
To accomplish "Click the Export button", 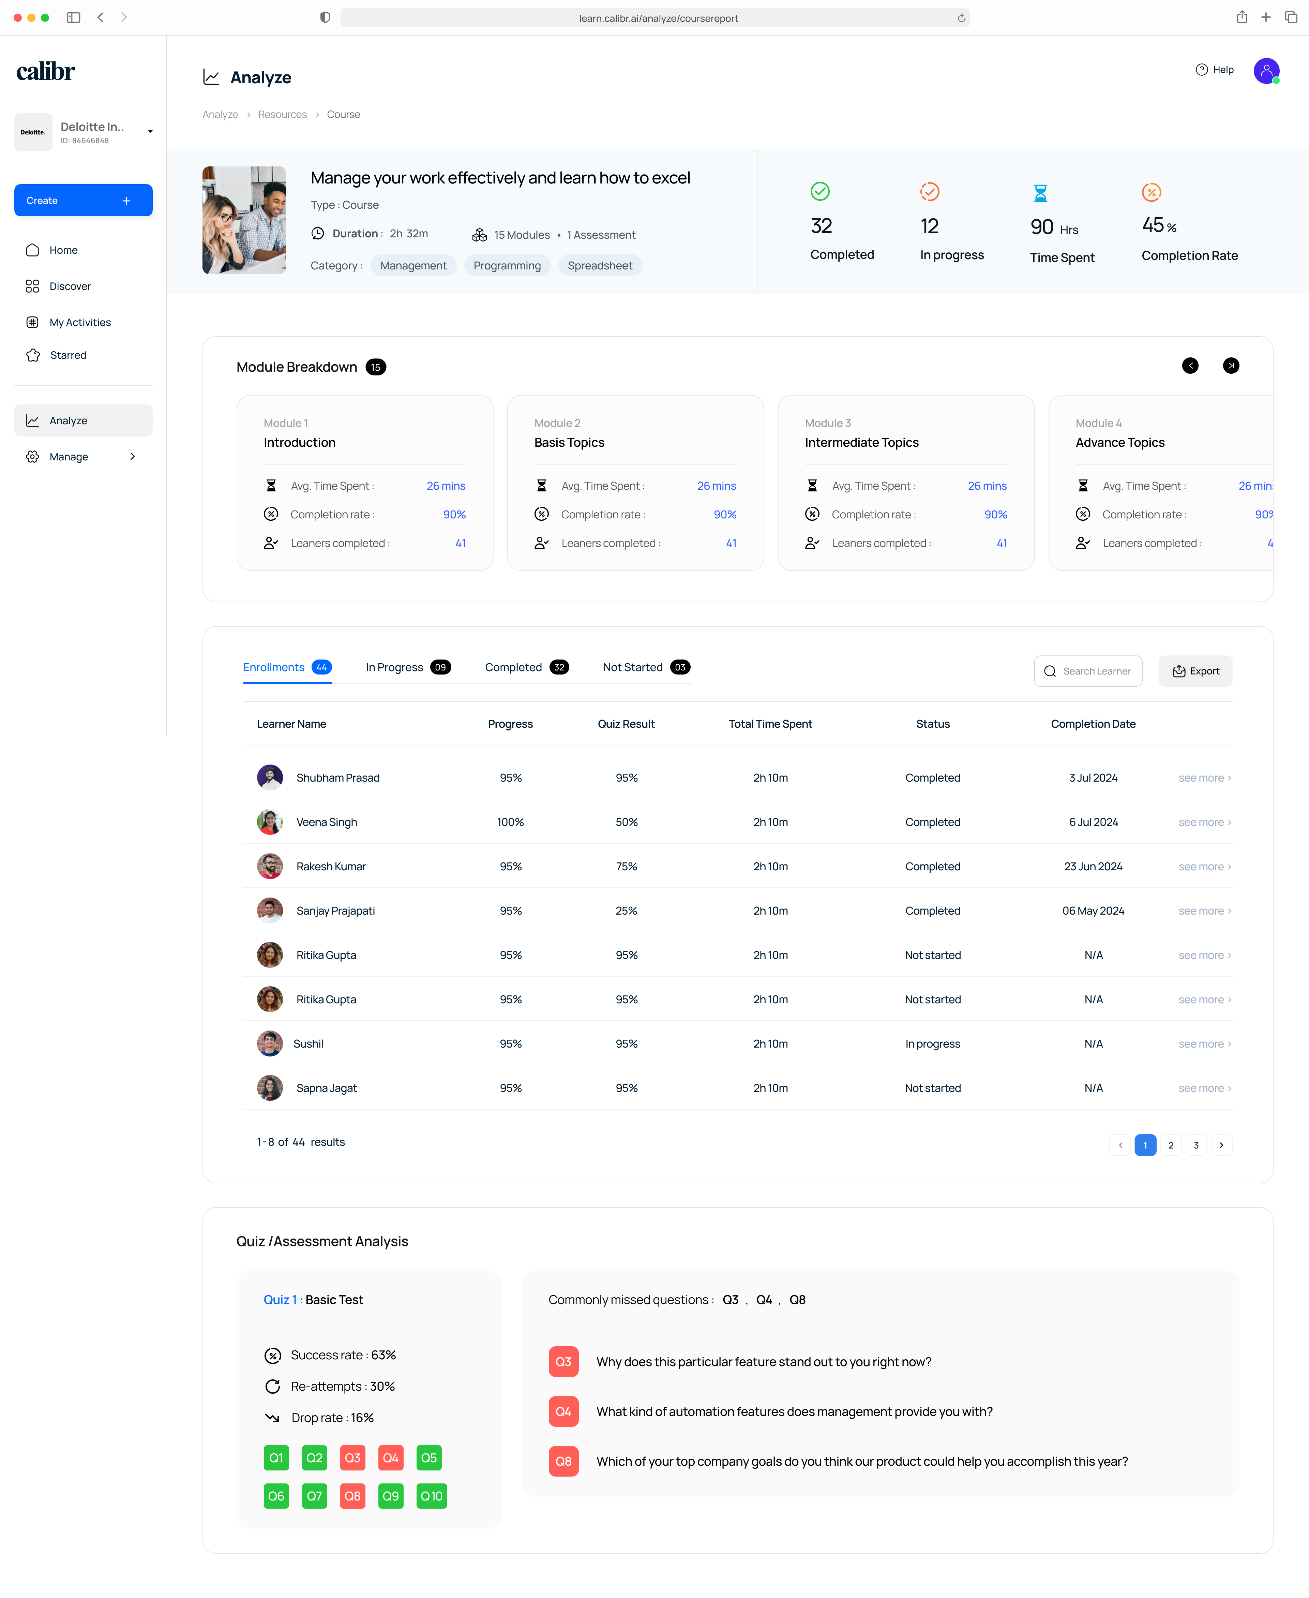I will [x=1195, y=671].
